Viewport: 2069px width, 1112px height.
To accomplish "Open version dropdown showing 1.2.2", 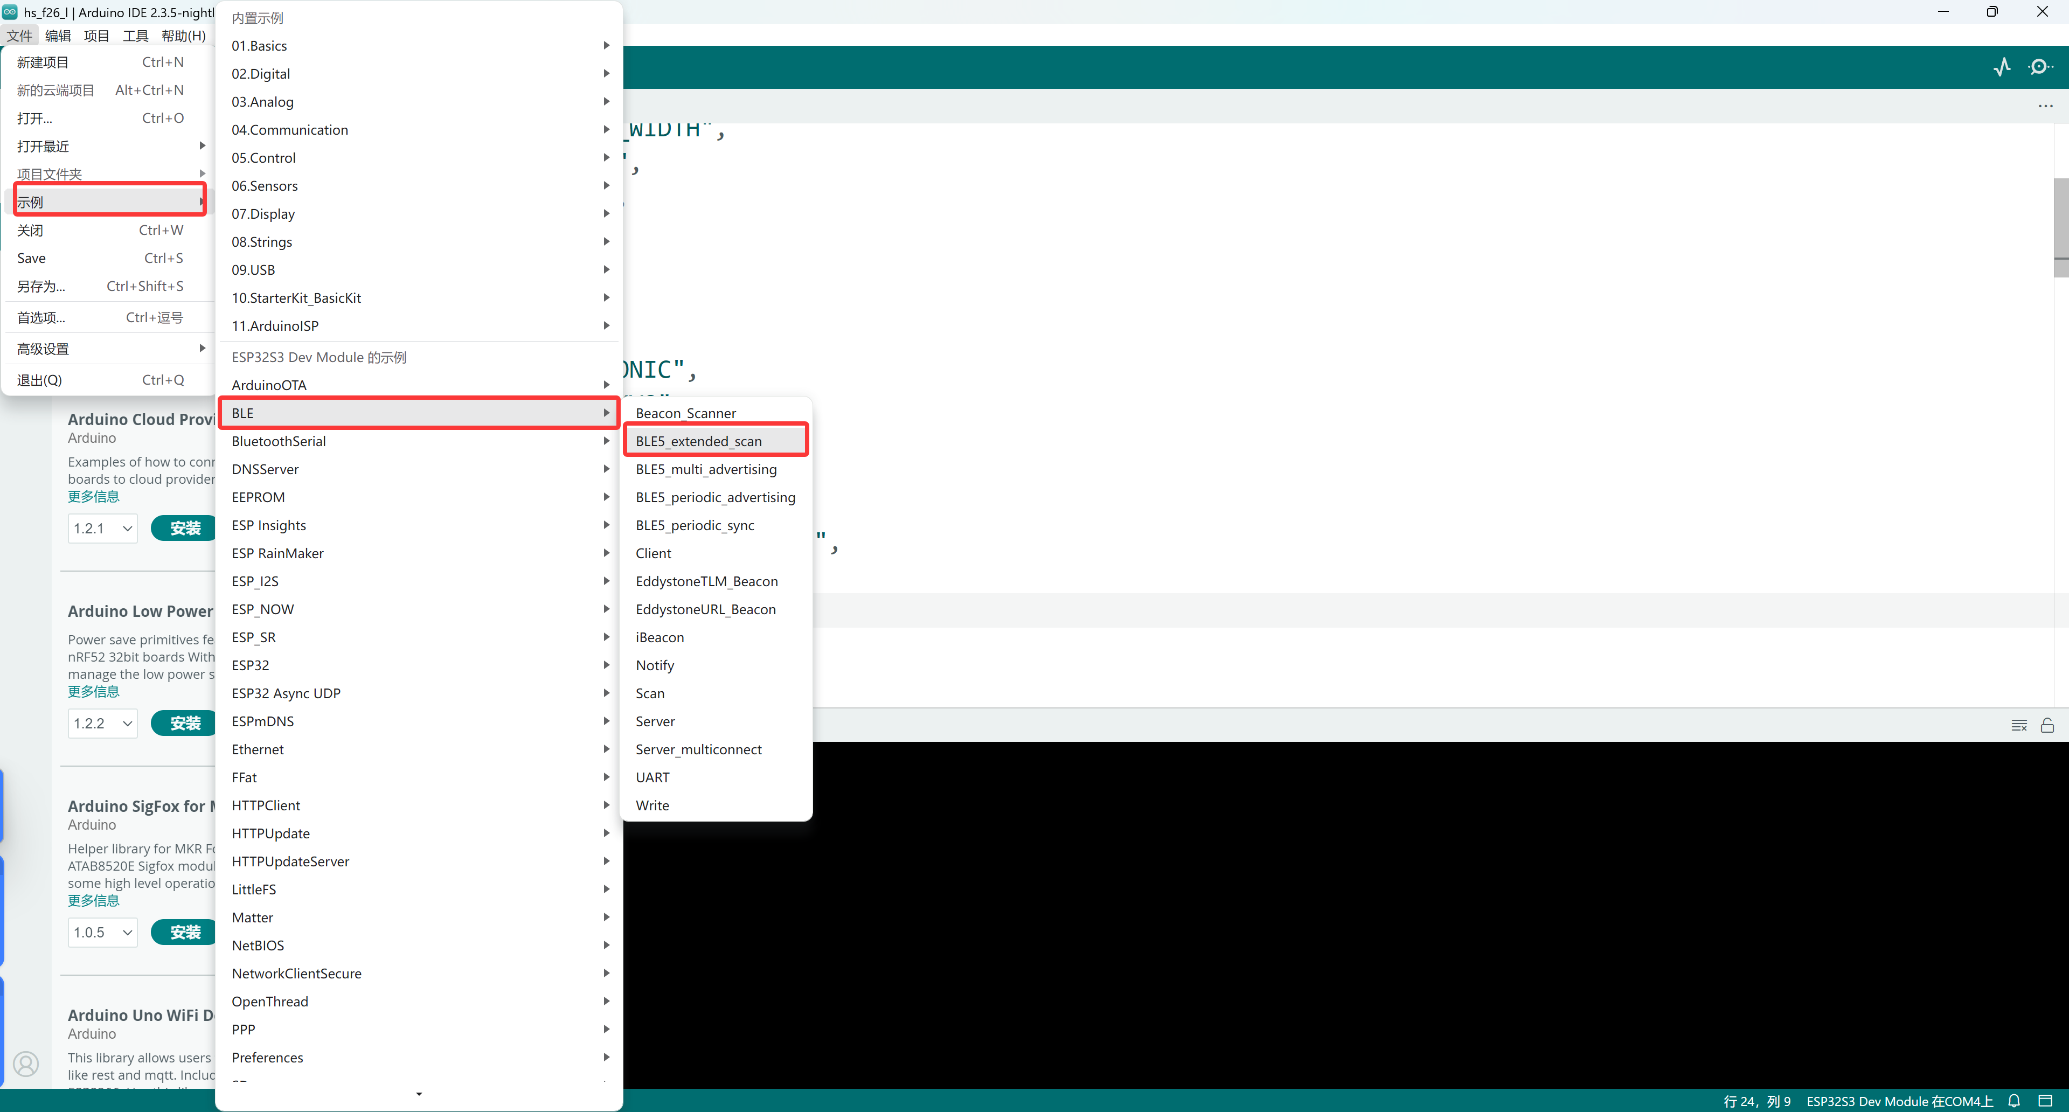I will (103, 724).
